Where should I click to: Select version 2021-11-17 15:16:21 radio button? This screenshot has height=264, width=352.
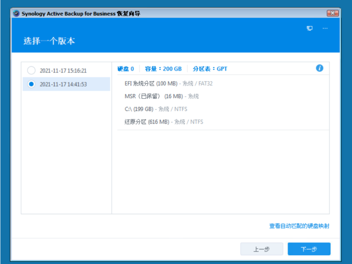click(31, 70)
